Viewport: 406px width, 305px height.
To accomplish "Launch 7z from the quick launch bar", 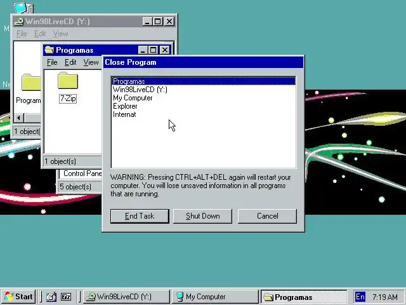I will [66, 297].
